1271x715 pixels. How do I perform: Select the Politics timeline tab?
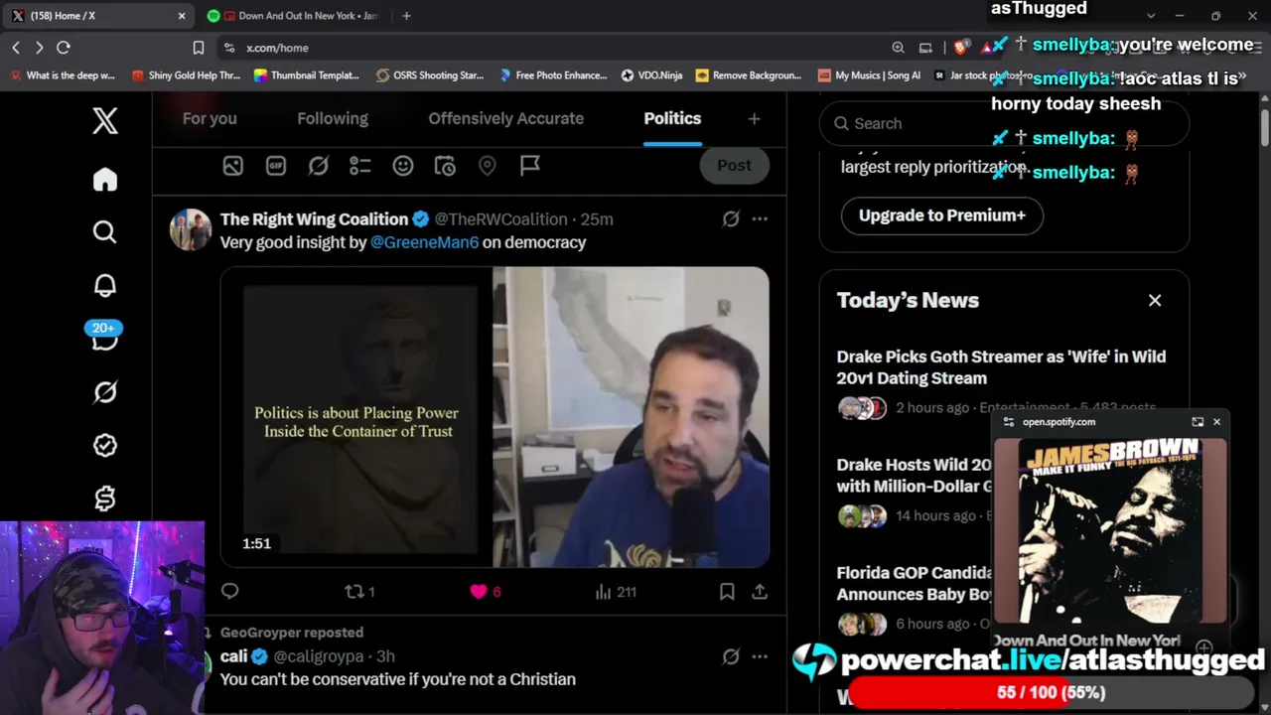point(672,119)
